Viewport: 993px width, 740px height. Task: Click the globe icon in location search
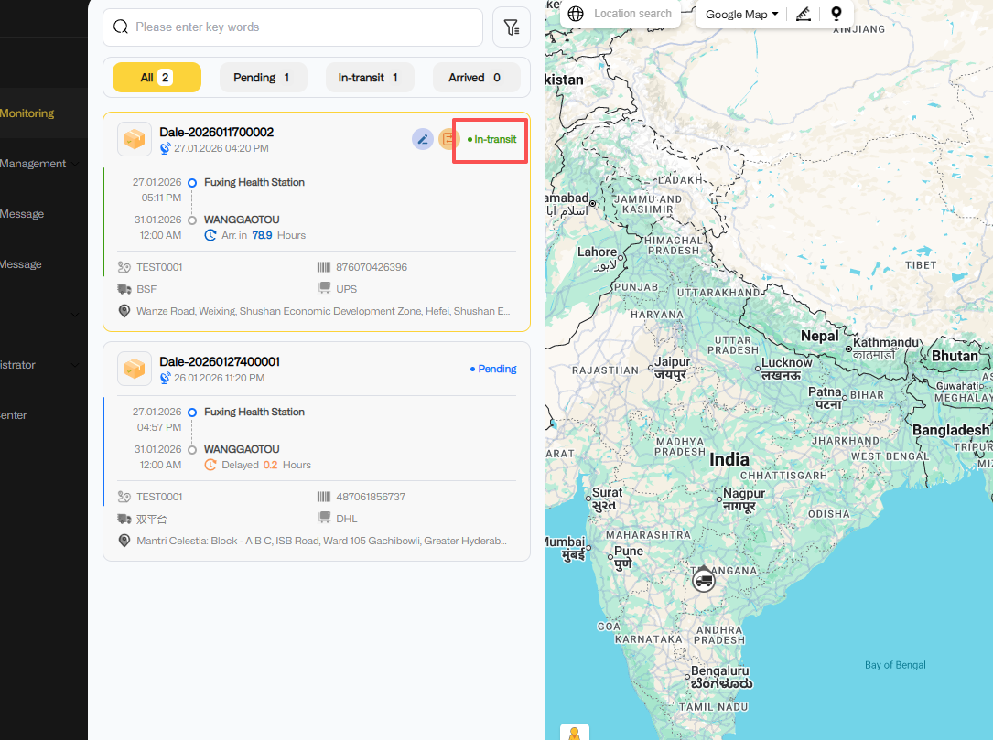click(576, 14)
